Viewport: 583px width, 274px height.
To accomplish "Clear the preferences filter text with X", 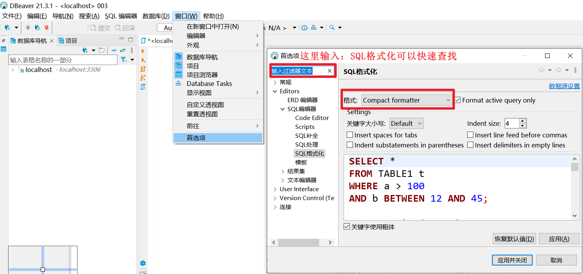I will 330,71.
